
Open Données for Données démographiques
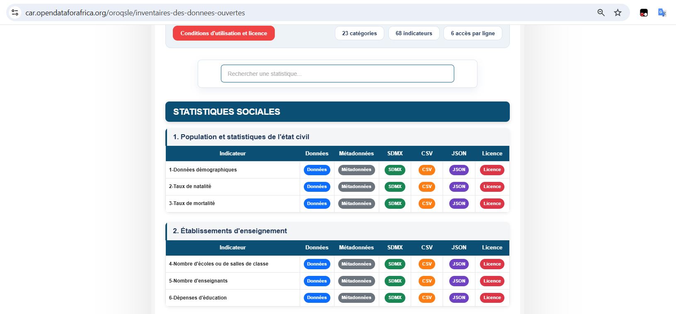pos(317,170)
